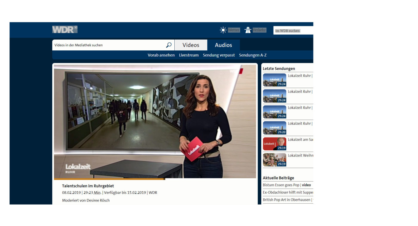Browse Sendungen A-Z

pos(253,55)
